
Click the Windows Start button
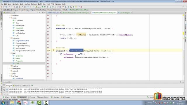(3, 103)
